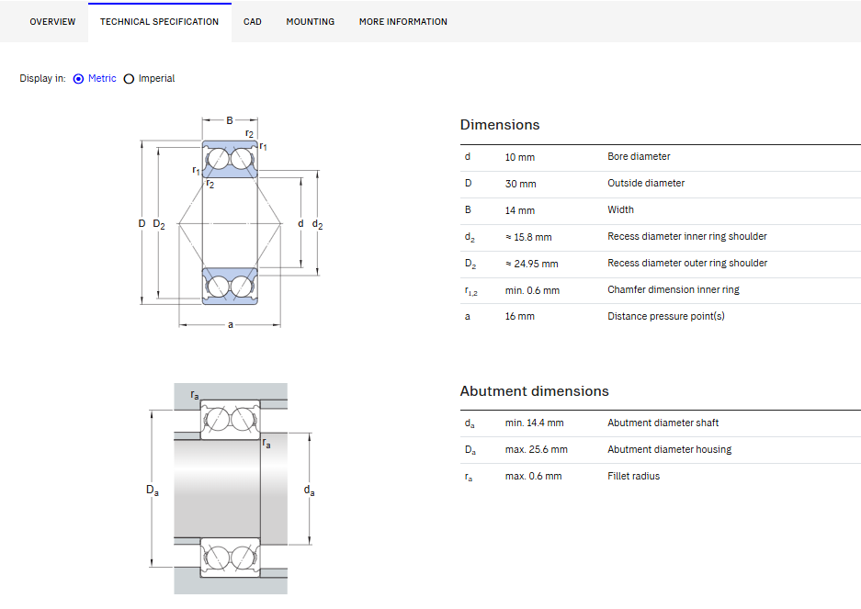This screenshot has height=609, width=861.
Task: Click the 'Outside diameter' description
Action: [x=646, y=183]
